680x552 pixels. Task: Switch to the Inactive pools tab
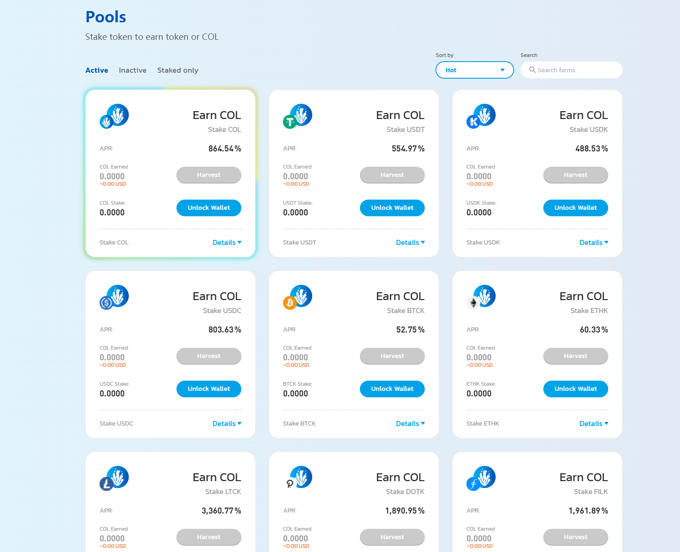[132, 70]
